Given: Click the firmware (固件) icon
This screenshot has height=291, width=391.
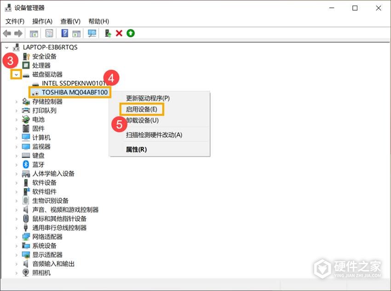Looking at the screenshot, I should pyautogui.click(x=26, y=128).
